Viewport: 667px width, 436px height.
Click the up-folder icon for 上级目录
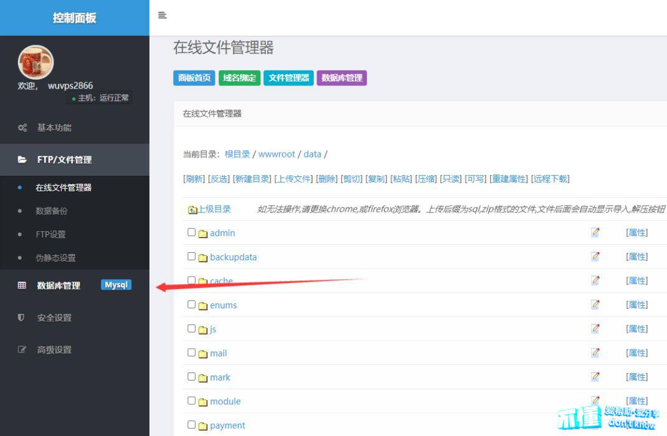pos(192,210)
